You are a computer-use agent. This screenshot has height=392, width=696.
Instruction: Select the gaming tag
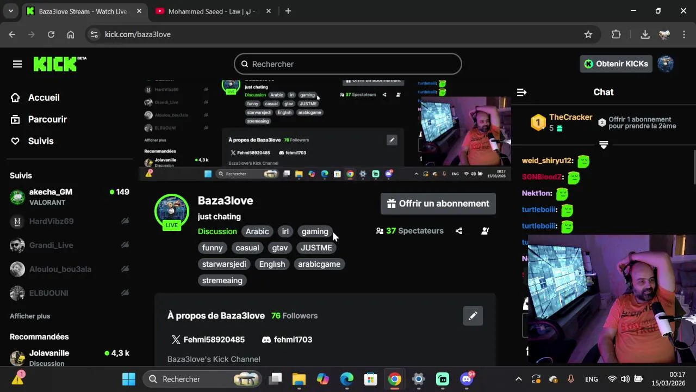coord(315,231)
